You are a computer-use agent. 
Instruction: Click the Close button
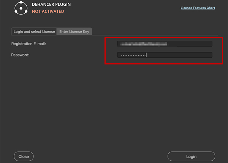(24, 156)
